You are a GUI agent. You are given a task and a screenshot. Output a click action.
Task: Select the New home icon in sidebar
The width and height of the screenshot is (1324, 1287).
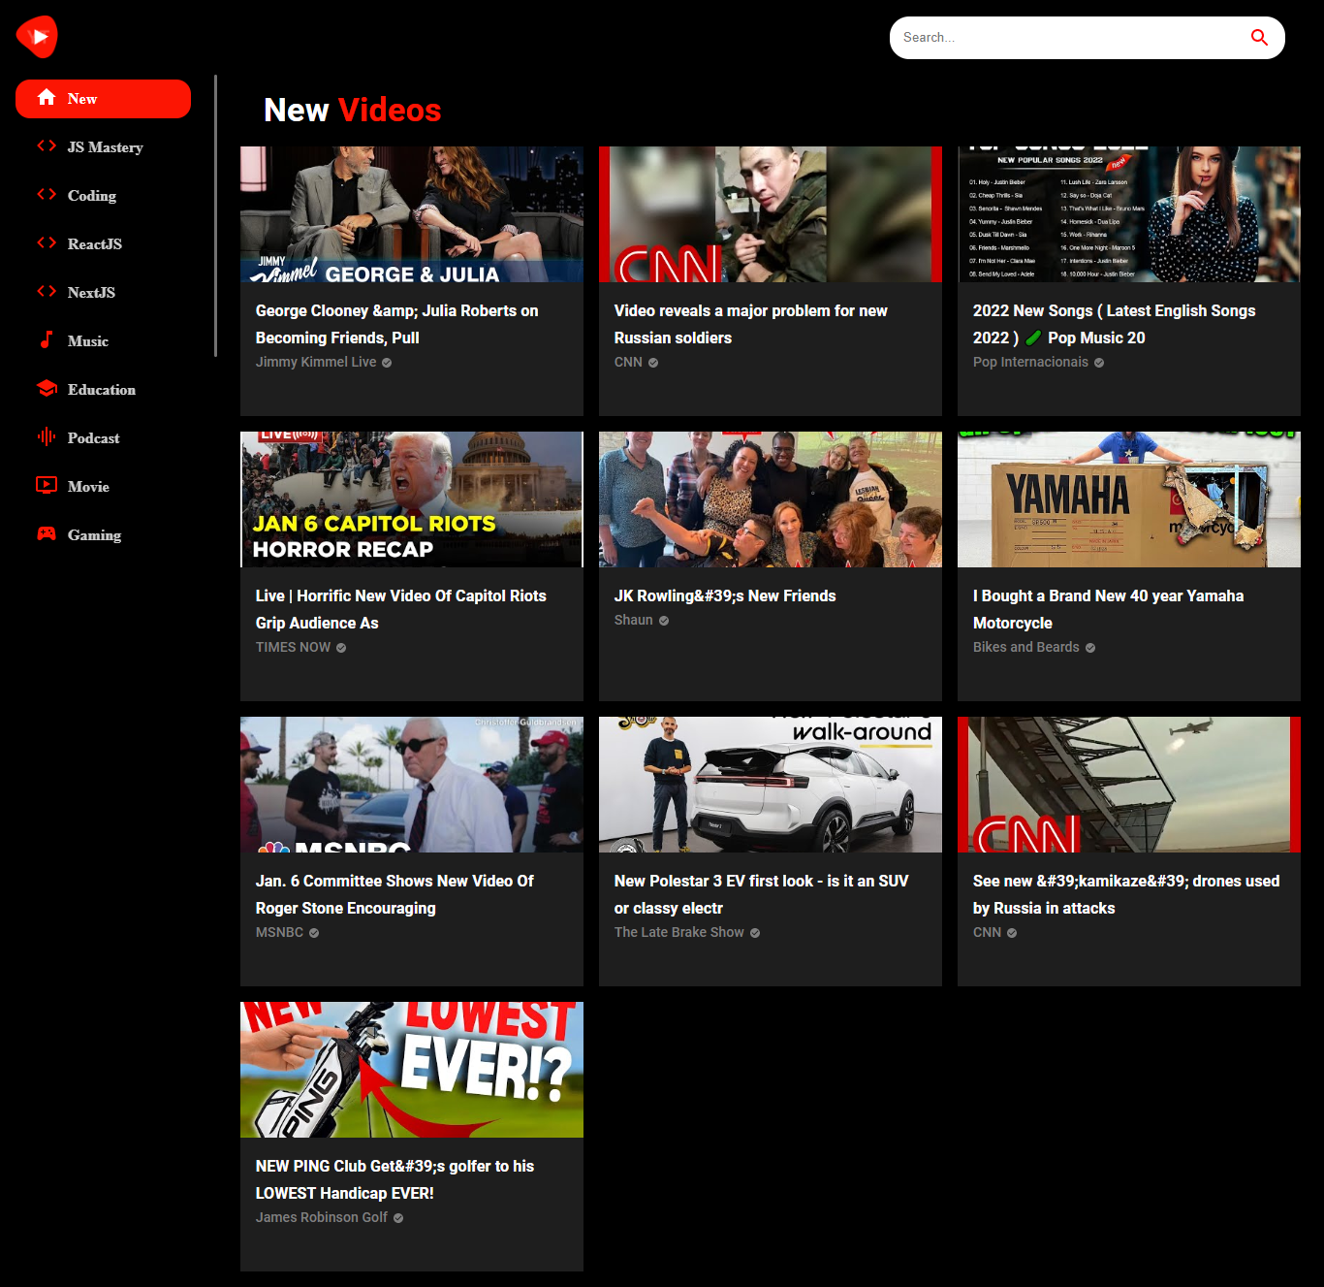point(47,97)
